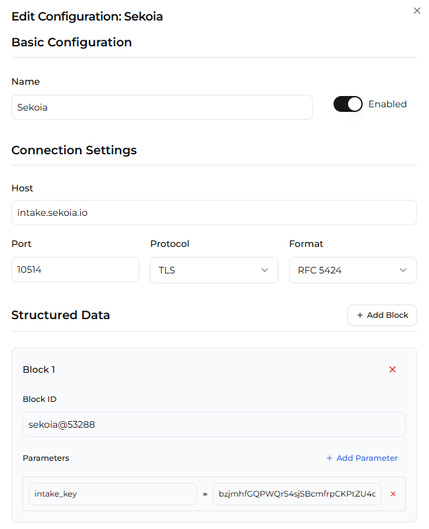
Task: Click the Format field label
Action: pyautogui.click(x=306, y=244)
